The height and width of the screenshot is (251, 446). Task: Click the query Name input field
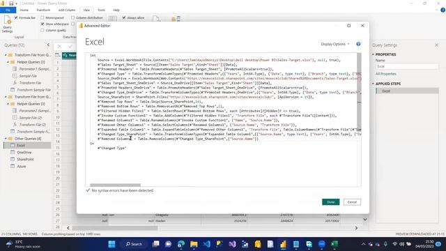pyautogui.click(x=407, y=66)
